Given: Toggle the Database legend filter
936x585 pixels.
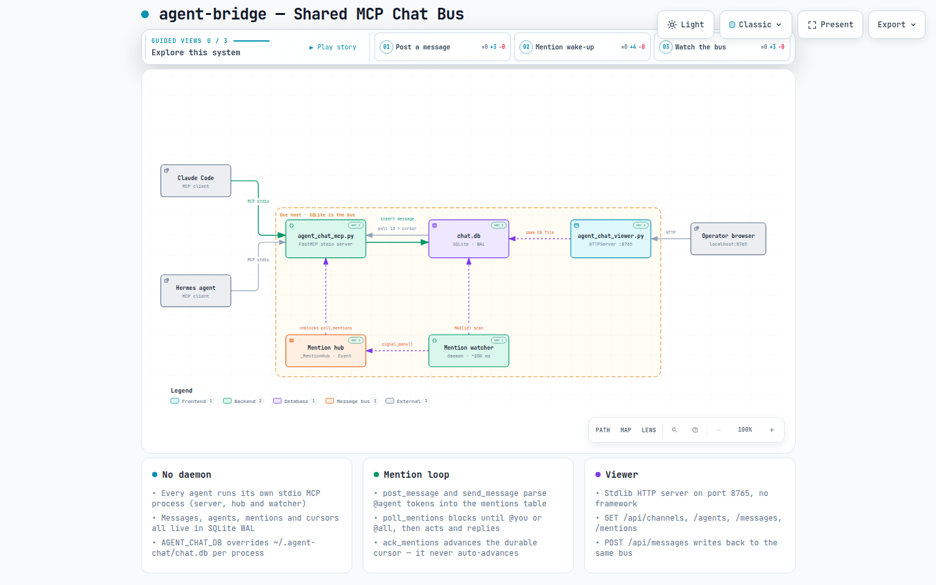Looking at the screenshot, I should coord(295,401).
